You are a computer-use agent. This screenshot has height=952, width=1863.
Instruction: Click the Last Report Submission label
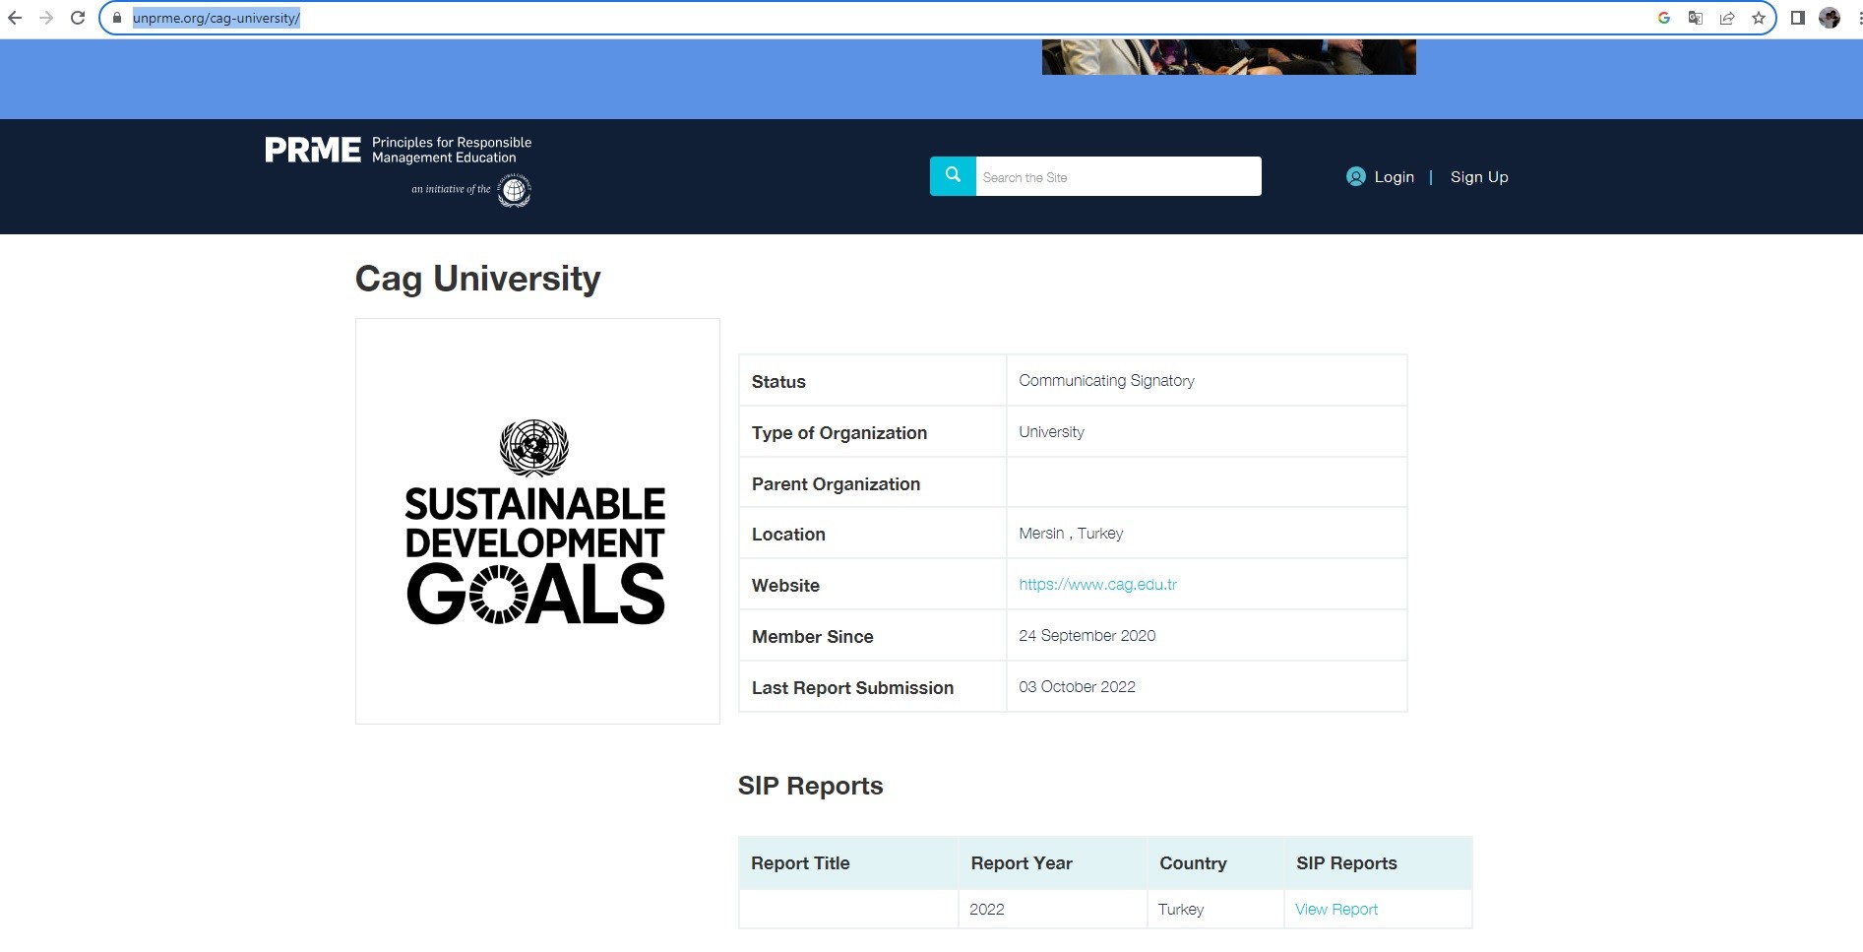[852, 688]
